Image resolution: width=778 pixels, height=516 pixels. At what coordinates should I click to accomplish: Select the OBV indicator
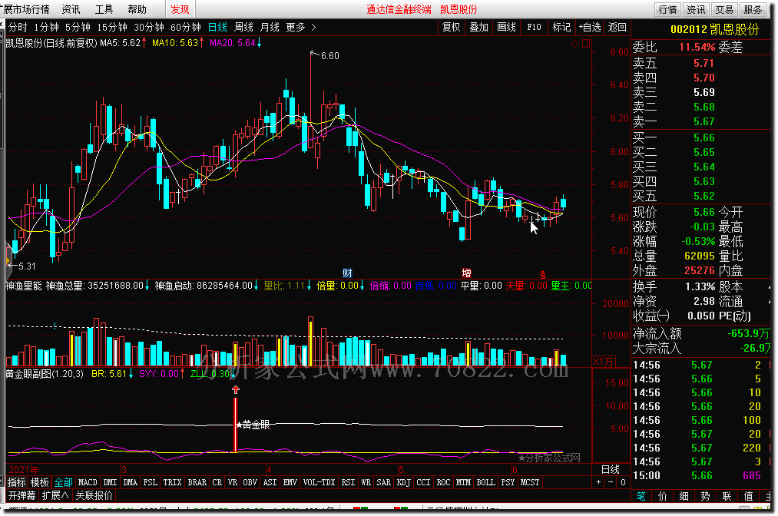point(250,482)
